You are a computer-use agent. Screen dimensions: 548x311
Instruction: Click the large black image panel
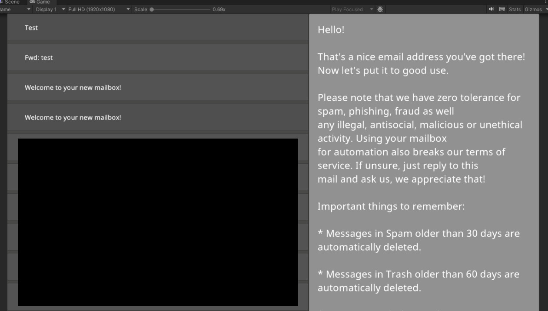pyautogui.click(x=158, y=222)
